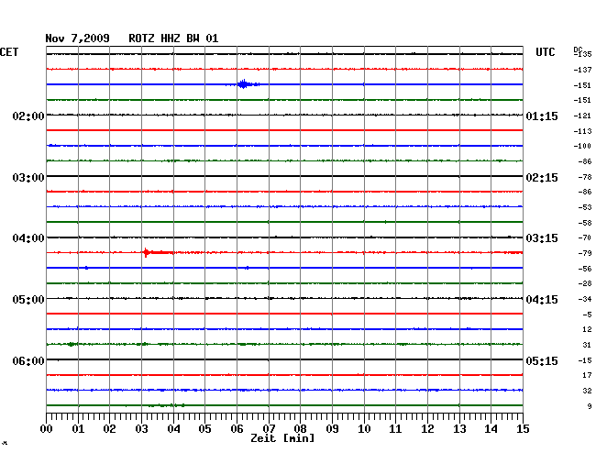
Task: Click x-axis minute label "09"
Action: (332, 429)
